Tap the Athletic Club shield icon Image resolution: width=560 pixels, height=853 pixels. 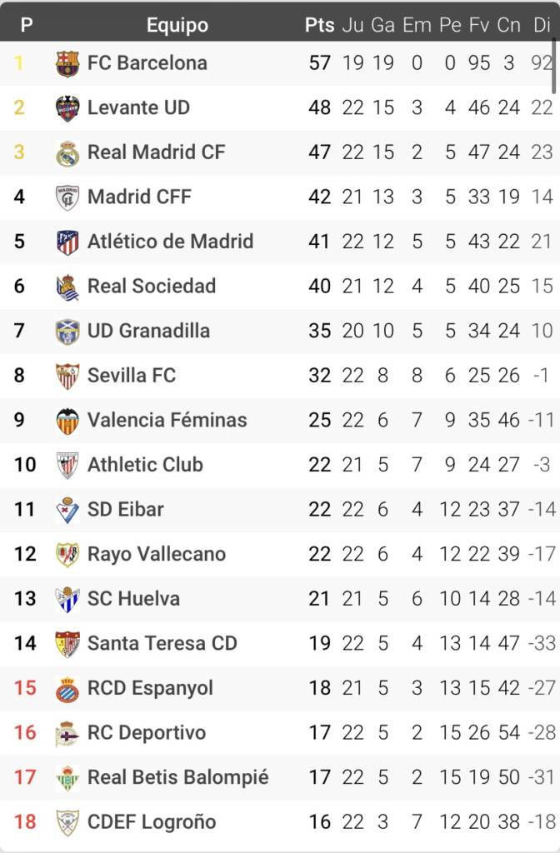click(x=67, y=466)
